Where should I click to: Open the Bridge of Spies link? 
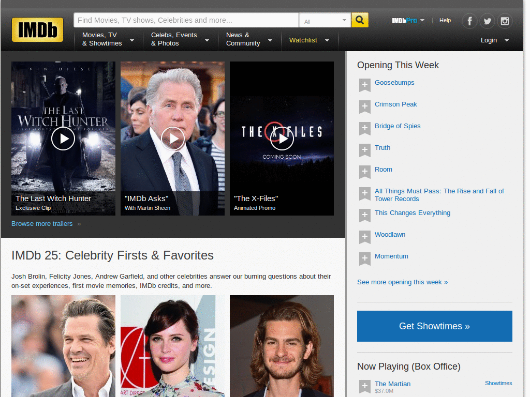pos(397,126)
